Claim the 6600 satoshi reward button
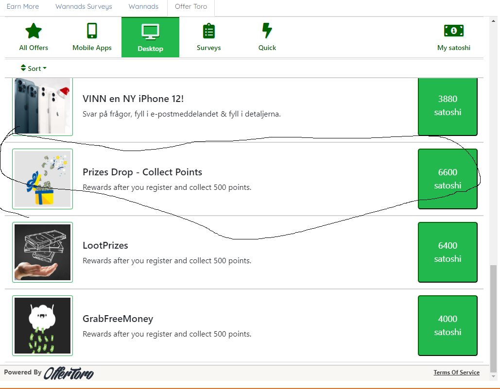The height and width of the screenshot is (389, 500). click(x=448, y=179)
